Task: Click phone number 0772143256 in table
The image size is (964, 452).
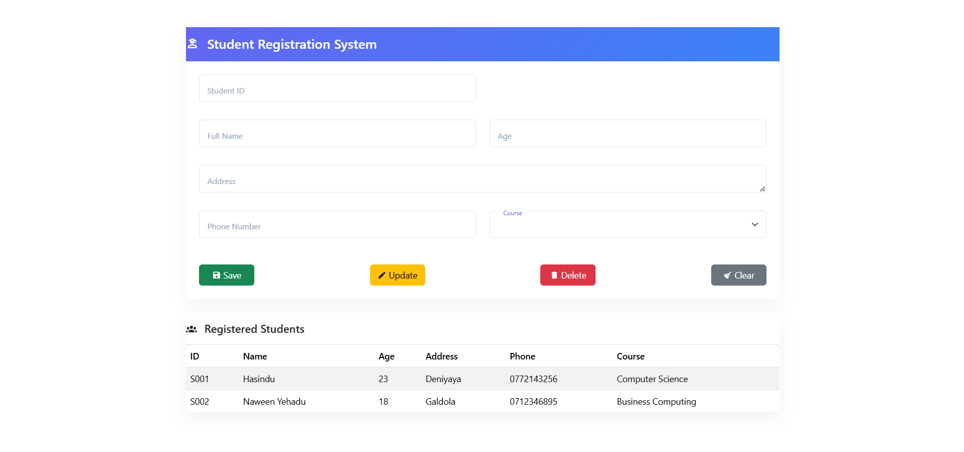Action: [x=533, y=379]
